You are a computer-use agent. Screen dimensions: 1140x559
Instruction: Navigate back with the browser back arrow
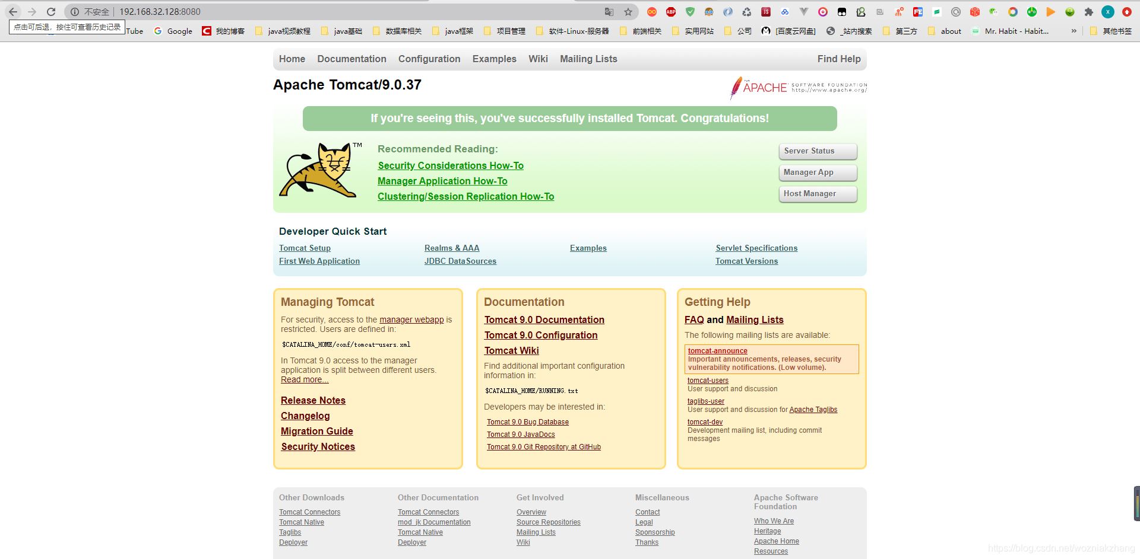13,11
